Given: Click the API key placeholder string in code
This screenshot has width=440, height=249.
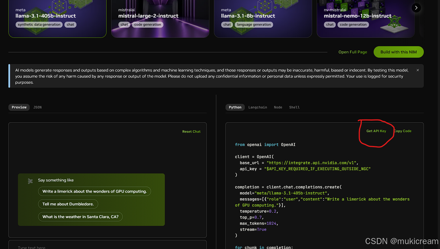Looking at the screenshot, I should pos(317,169).
